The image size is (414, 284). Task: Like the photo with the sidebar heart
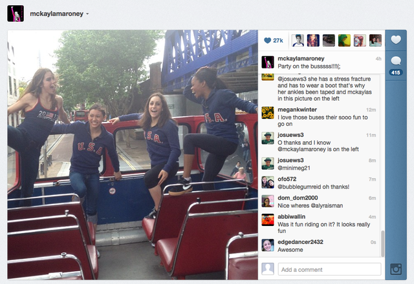click(x=396, y=40)
